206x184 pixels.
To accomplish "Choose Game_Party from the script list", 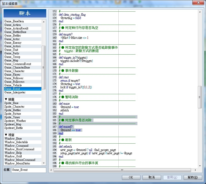I will 23,53.
